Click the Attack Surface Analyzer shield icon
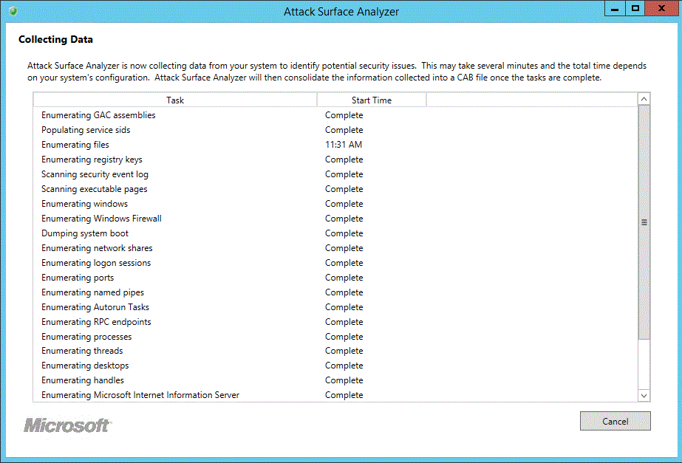This screenshot has width=682, height=463. (x=13, y=11)
